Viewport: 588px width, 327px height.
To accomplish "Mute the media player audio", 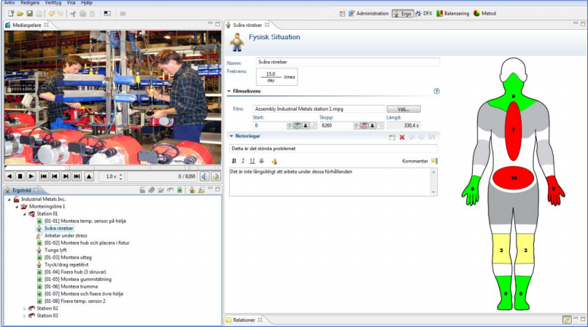I will pos(204,176).
